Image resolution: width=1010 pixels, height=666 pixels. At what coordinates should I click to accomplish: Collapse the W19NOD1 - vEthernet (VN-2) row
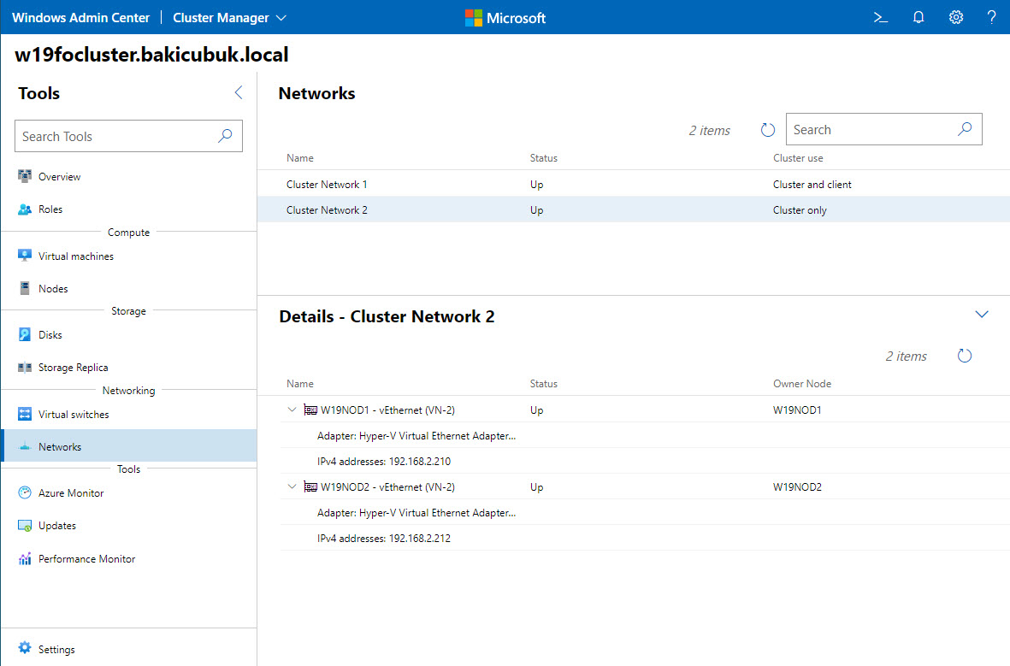pos(292,410)
